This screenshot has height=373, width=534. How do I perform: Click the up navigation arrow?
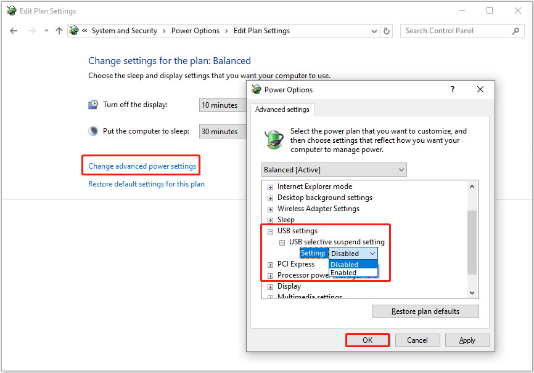click(x=59, y=30)
